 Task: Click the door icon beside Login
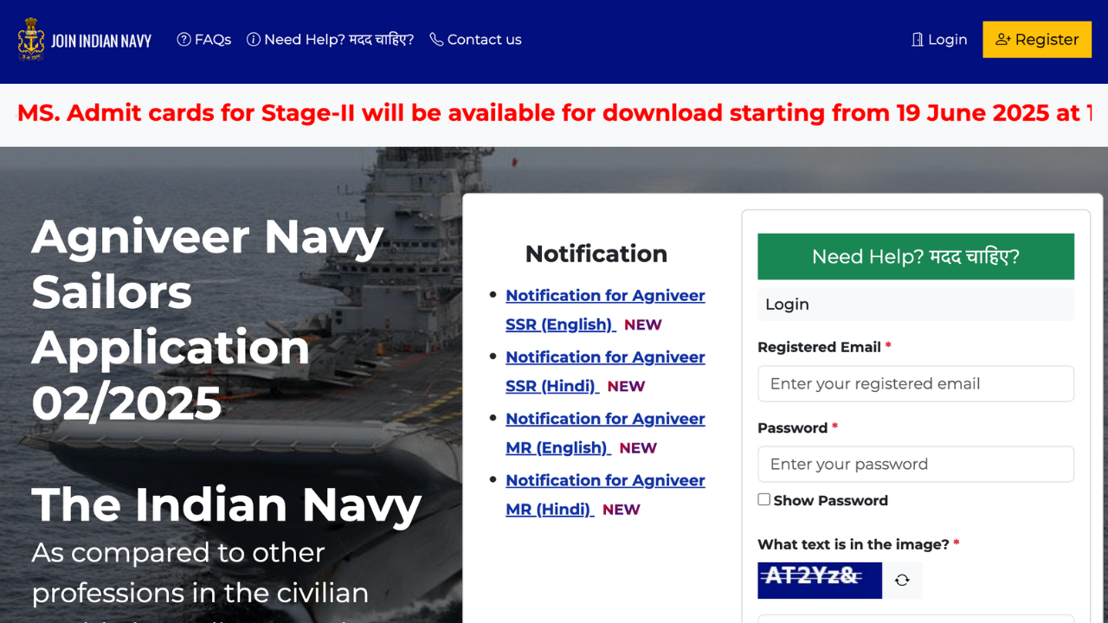click(918, 40)
